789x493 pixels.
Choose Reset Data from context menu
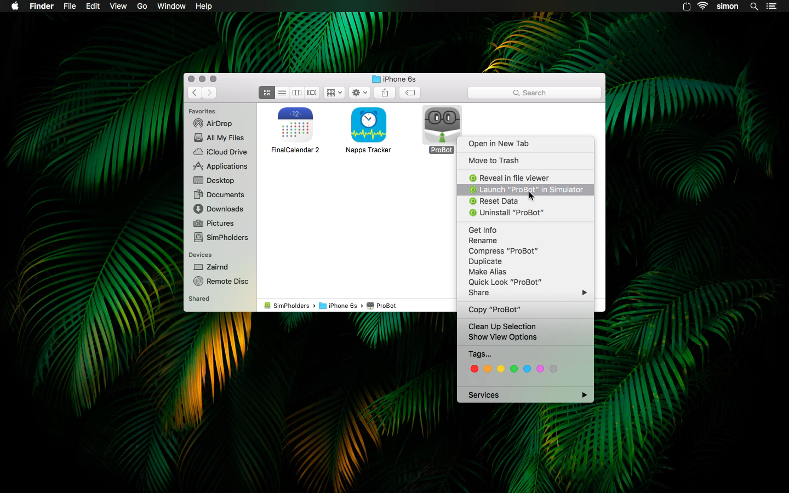pyautogui.click(x=525, y=201)
